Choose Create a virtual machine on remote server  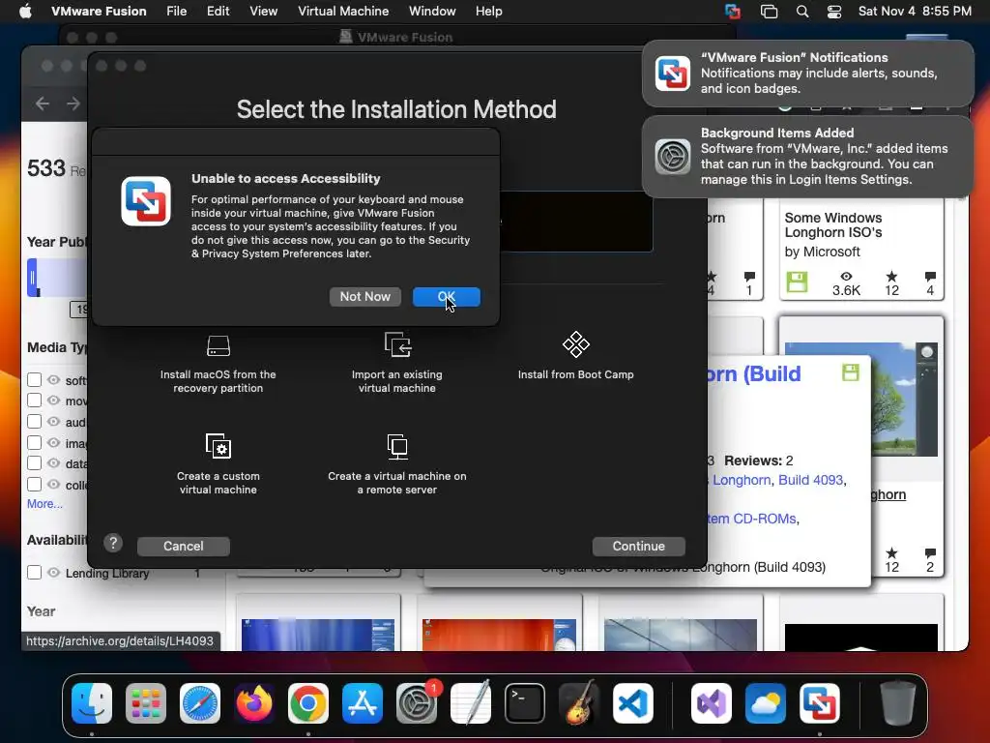(x=397, y=464)
